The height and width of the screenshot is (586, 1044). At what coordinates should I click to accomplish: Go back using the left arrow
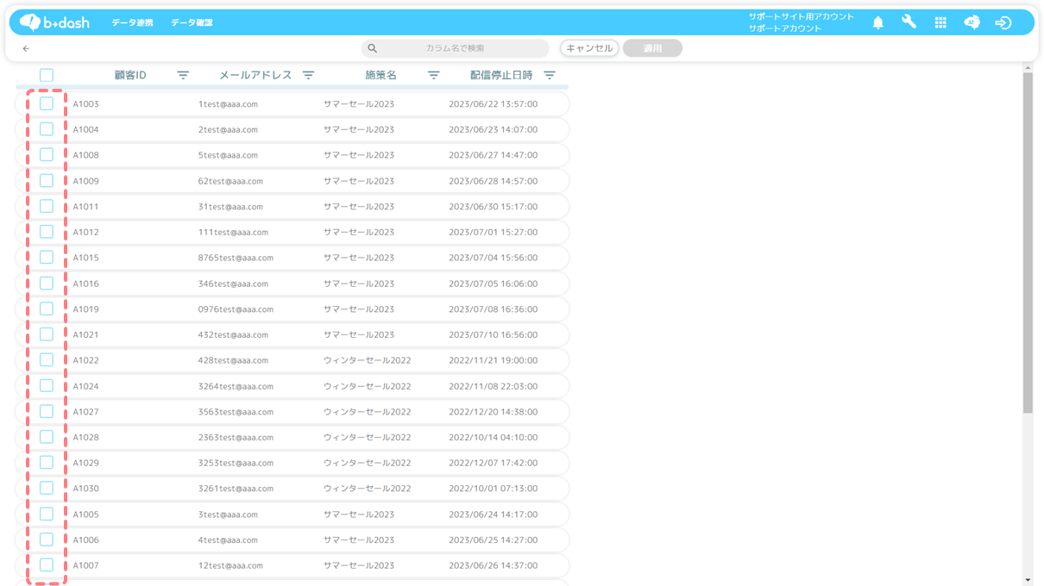pos(26,48)
